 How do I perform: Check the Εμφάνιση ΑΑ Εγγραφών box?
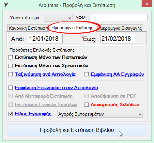pos(86,74)
